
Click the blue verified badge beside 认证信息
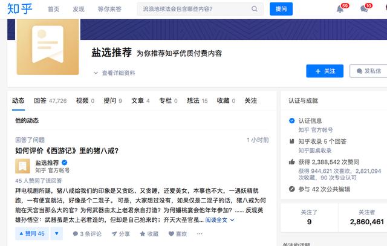[x=291, y=121]
